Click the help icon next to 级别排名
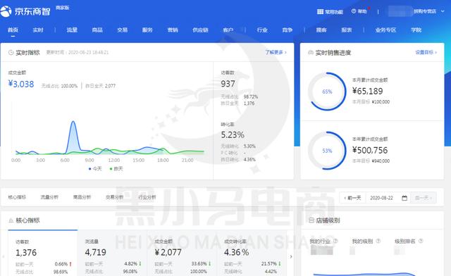451x276 pixels. pyautogui.click(x=421, y=241)
